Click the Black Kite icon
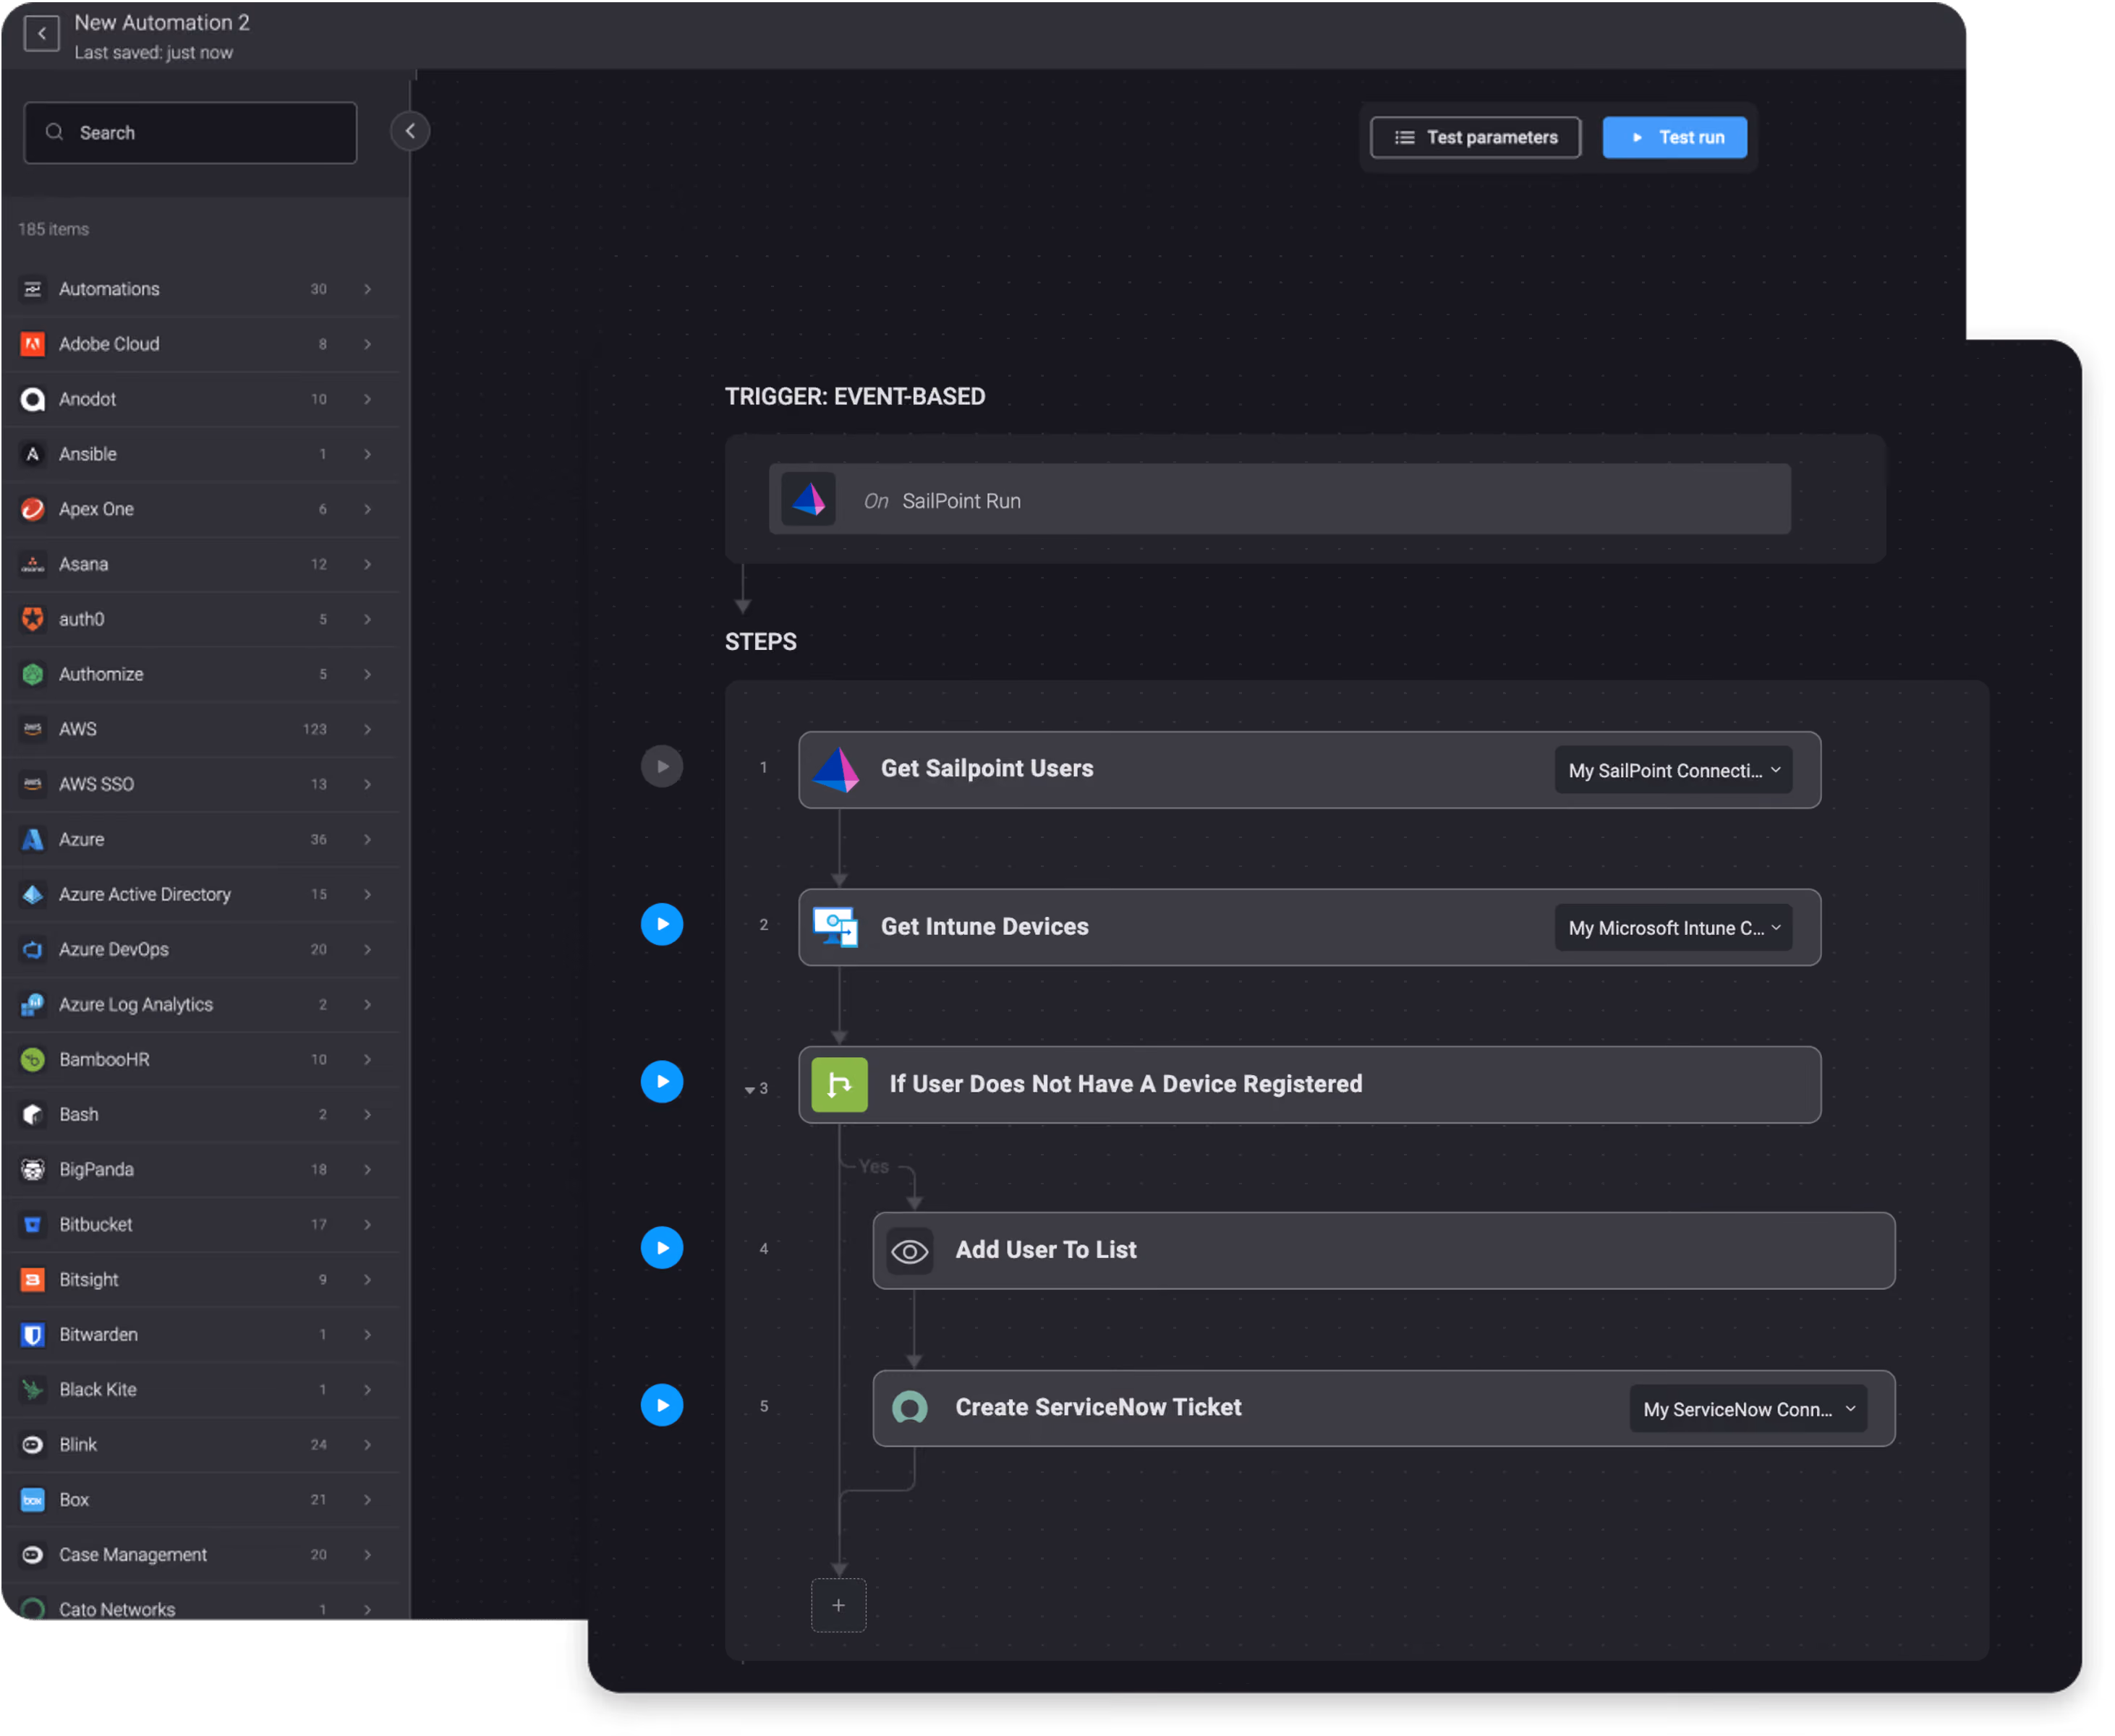Screen dimensions: 2115x1736 pos(33,1389)
